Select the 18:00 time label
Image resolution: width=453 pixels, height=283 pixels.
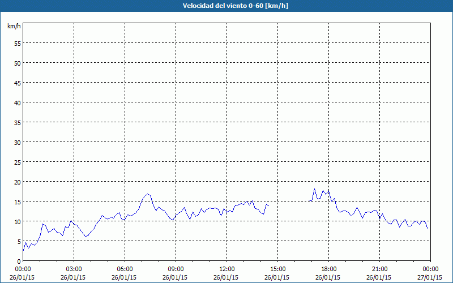[x=328, y=268]
